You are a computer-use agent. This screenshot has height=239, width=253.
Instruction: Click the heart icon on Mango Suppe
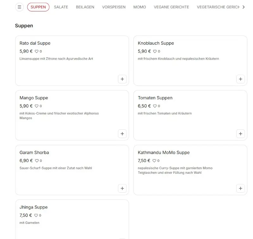[x=36, y=106]
